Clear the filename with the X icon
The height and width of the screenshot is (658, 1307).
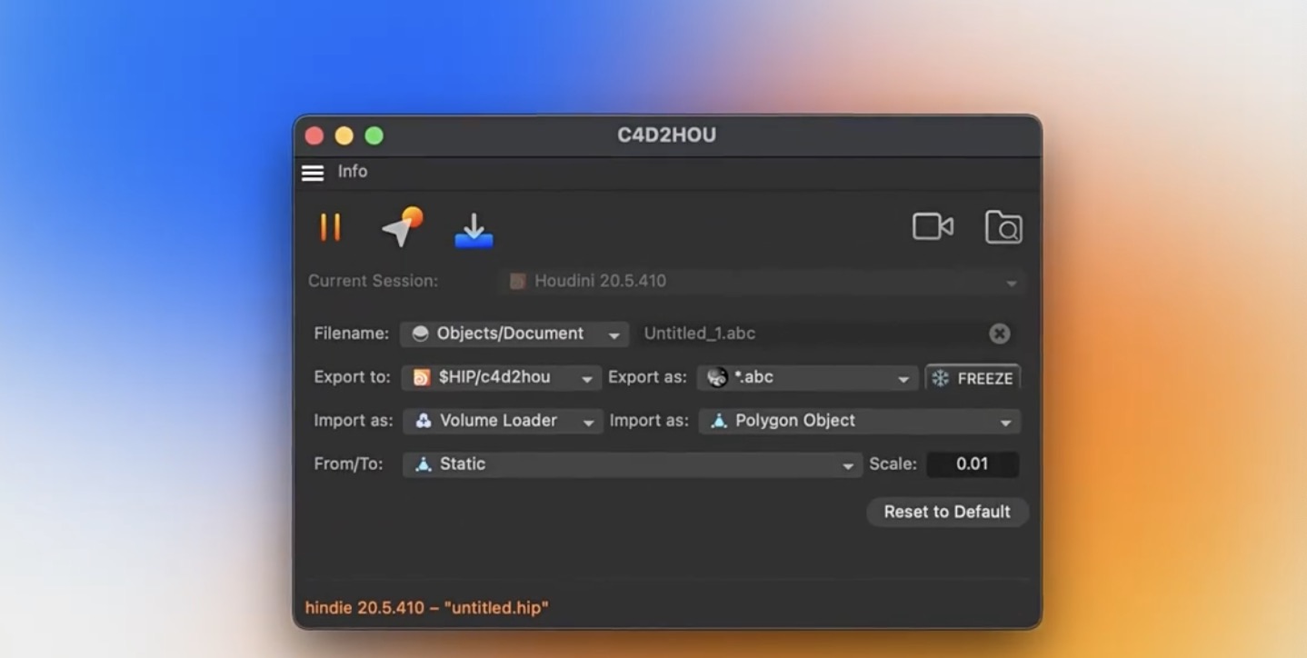999,334
